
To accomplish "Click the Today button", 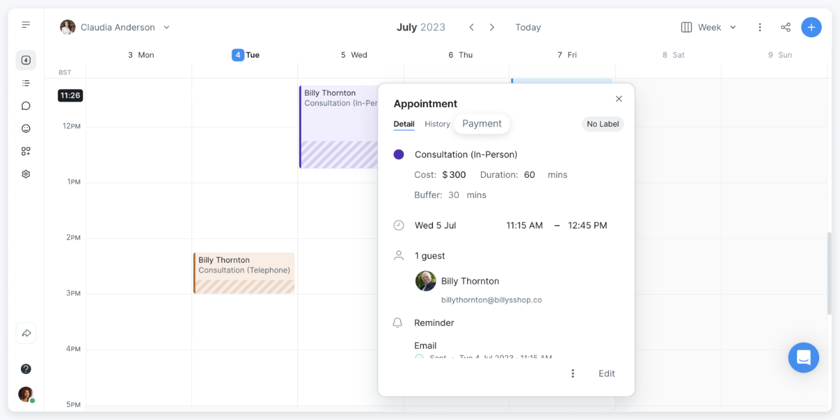I will [528, 27].
